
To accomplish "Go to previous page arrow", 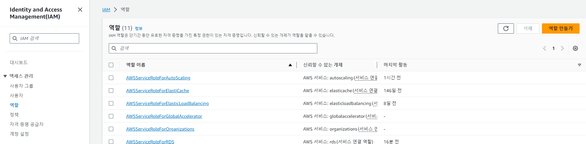I will (x=544, y=48).
